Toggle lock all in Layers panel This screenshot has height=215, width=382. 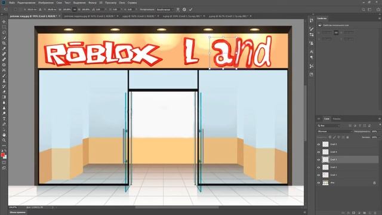(x=347, y=137)
